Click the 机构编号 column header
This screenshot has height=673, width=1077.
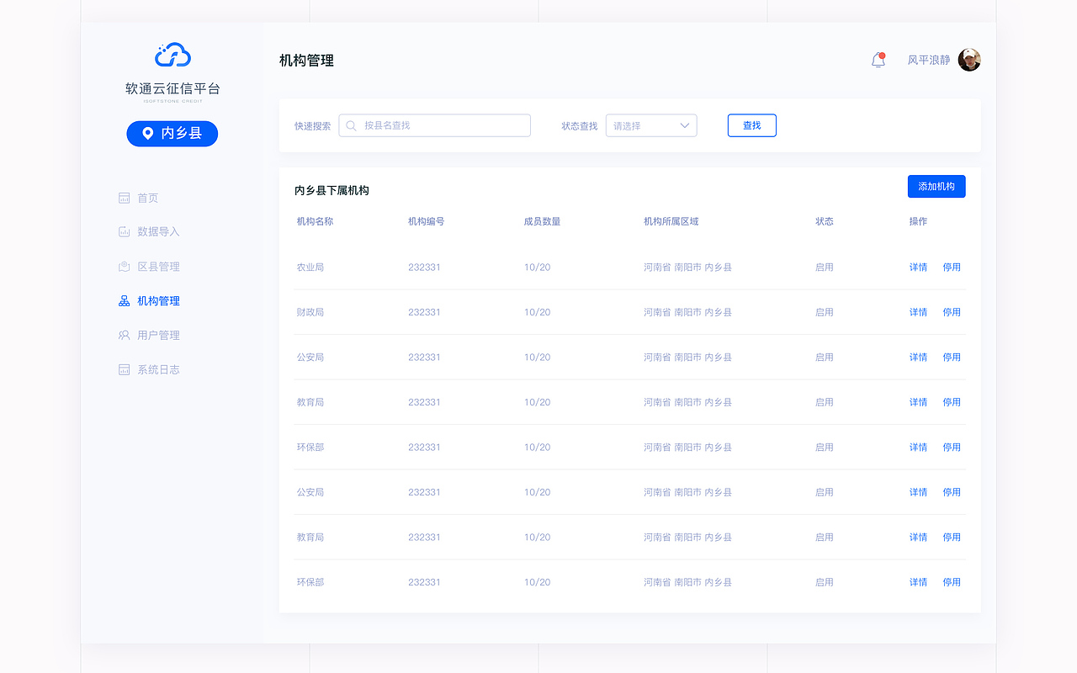[427, 221]
